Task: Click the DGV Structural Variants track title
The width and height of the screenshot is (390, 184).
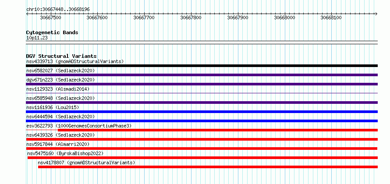Action: click(61, 56)
